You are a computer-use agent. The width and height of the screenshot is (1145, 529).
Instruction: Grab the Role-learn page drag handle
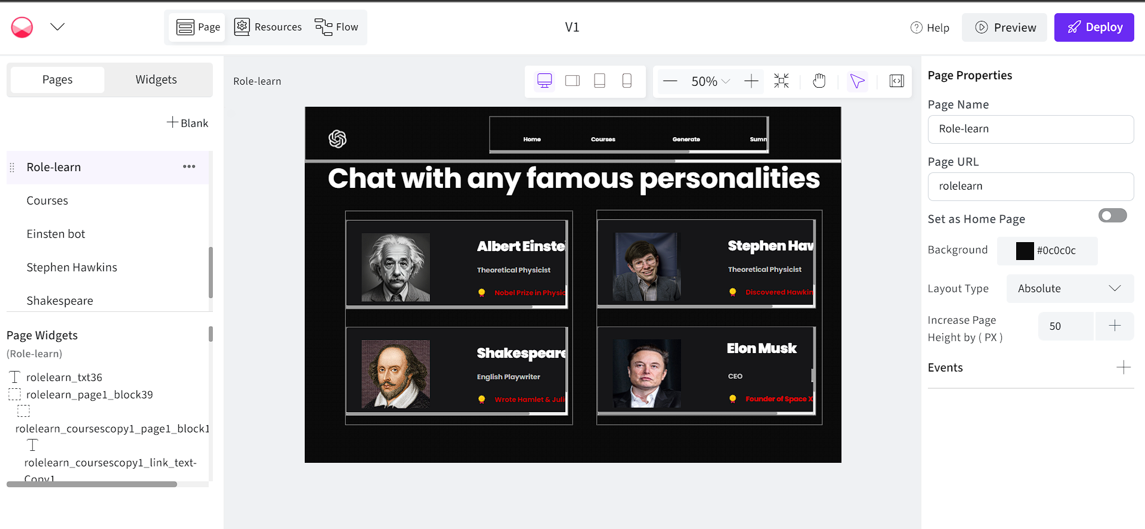coord(12,168)
